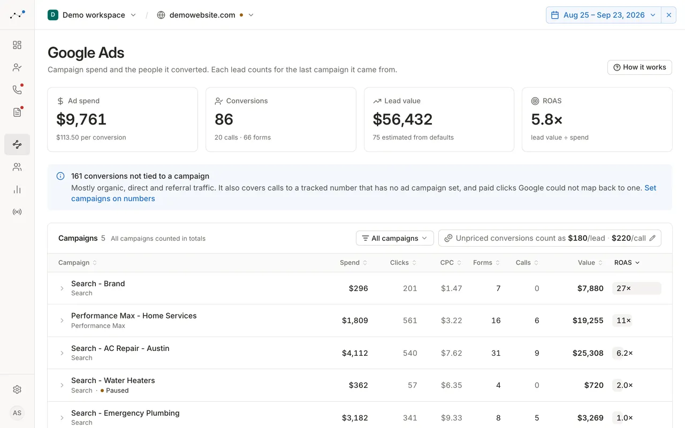Click the target icon on ROAS card

click(535, 101)
